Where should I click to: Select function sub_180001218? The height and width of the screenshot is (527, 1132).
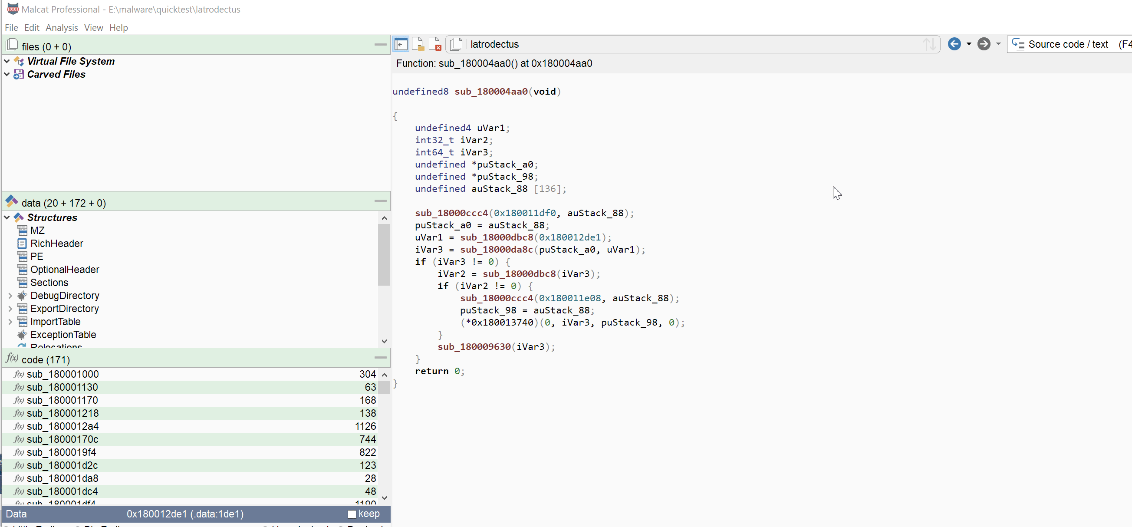point(190,413)
